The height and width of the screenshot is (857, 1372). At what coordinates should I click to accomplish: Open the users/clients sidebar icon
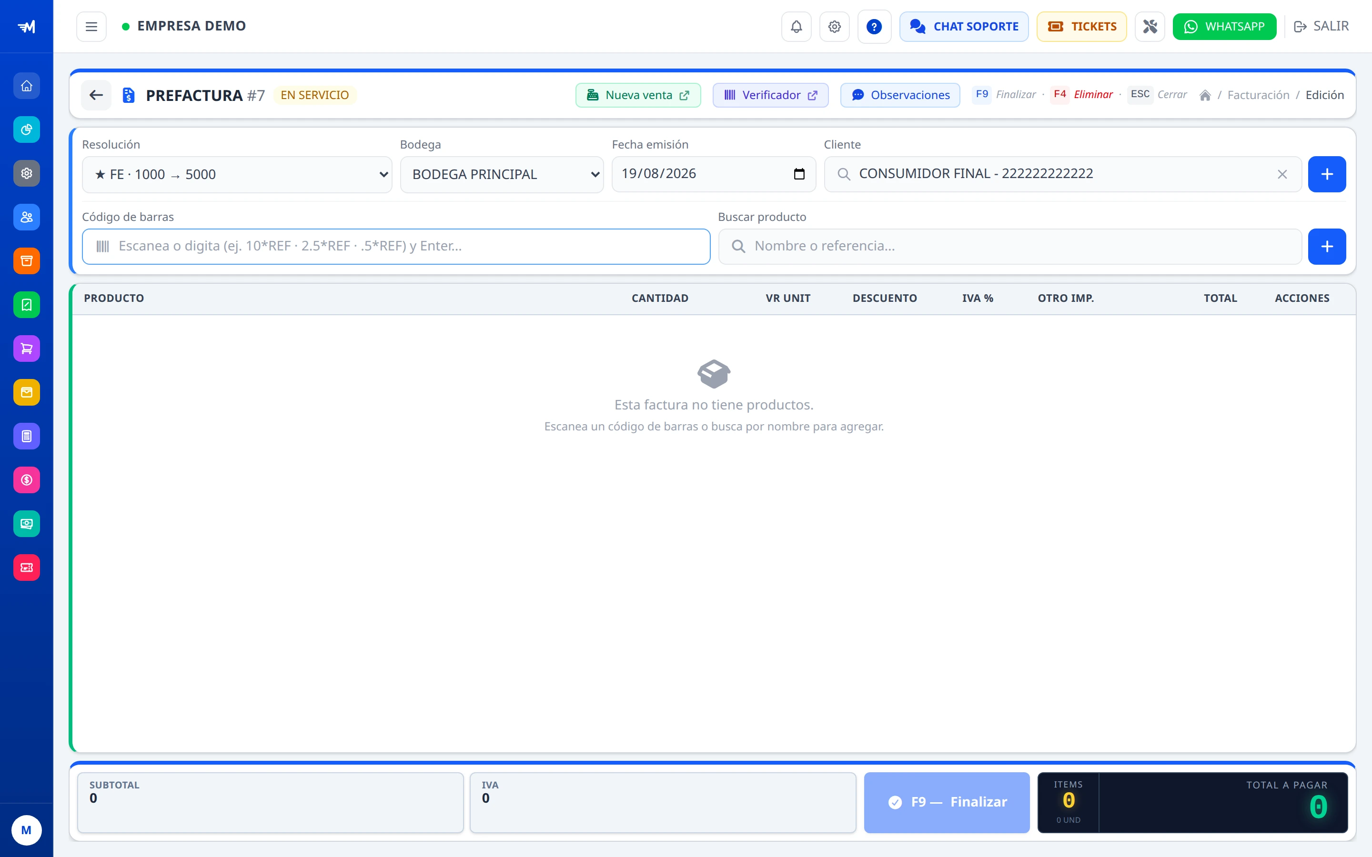[x=27, y=217]
